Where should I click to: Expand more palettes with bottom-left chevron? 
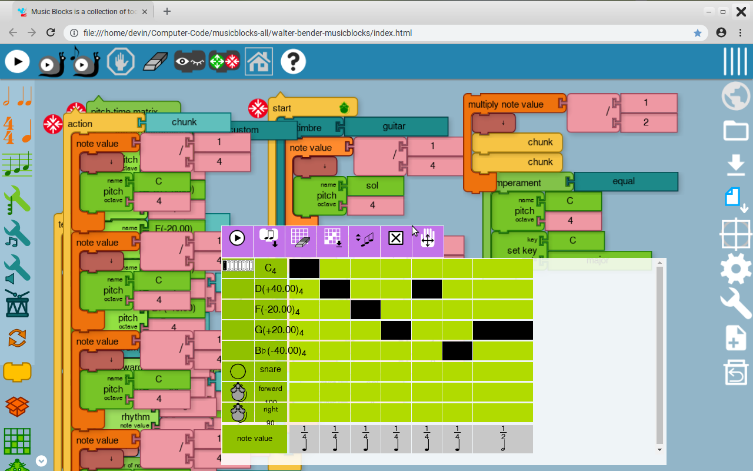[x=41, y=460]
